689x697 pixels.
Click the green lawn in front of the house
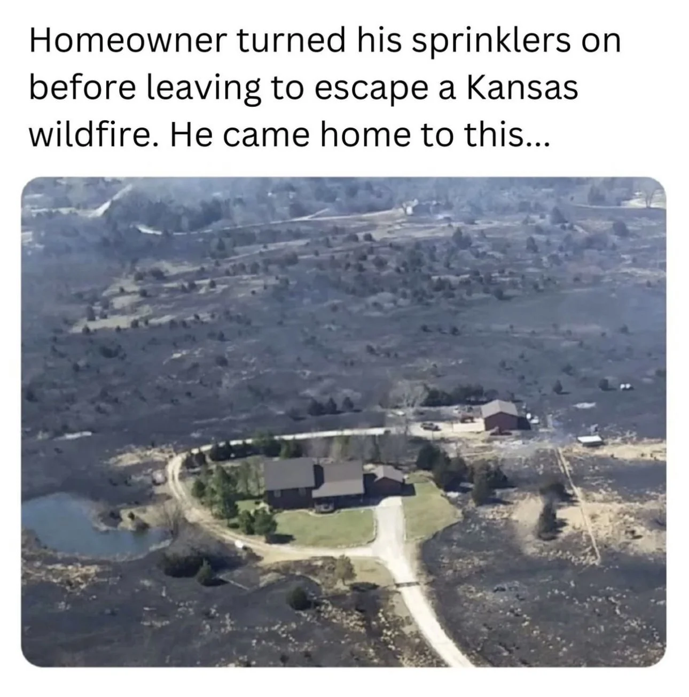click(326, 525)
